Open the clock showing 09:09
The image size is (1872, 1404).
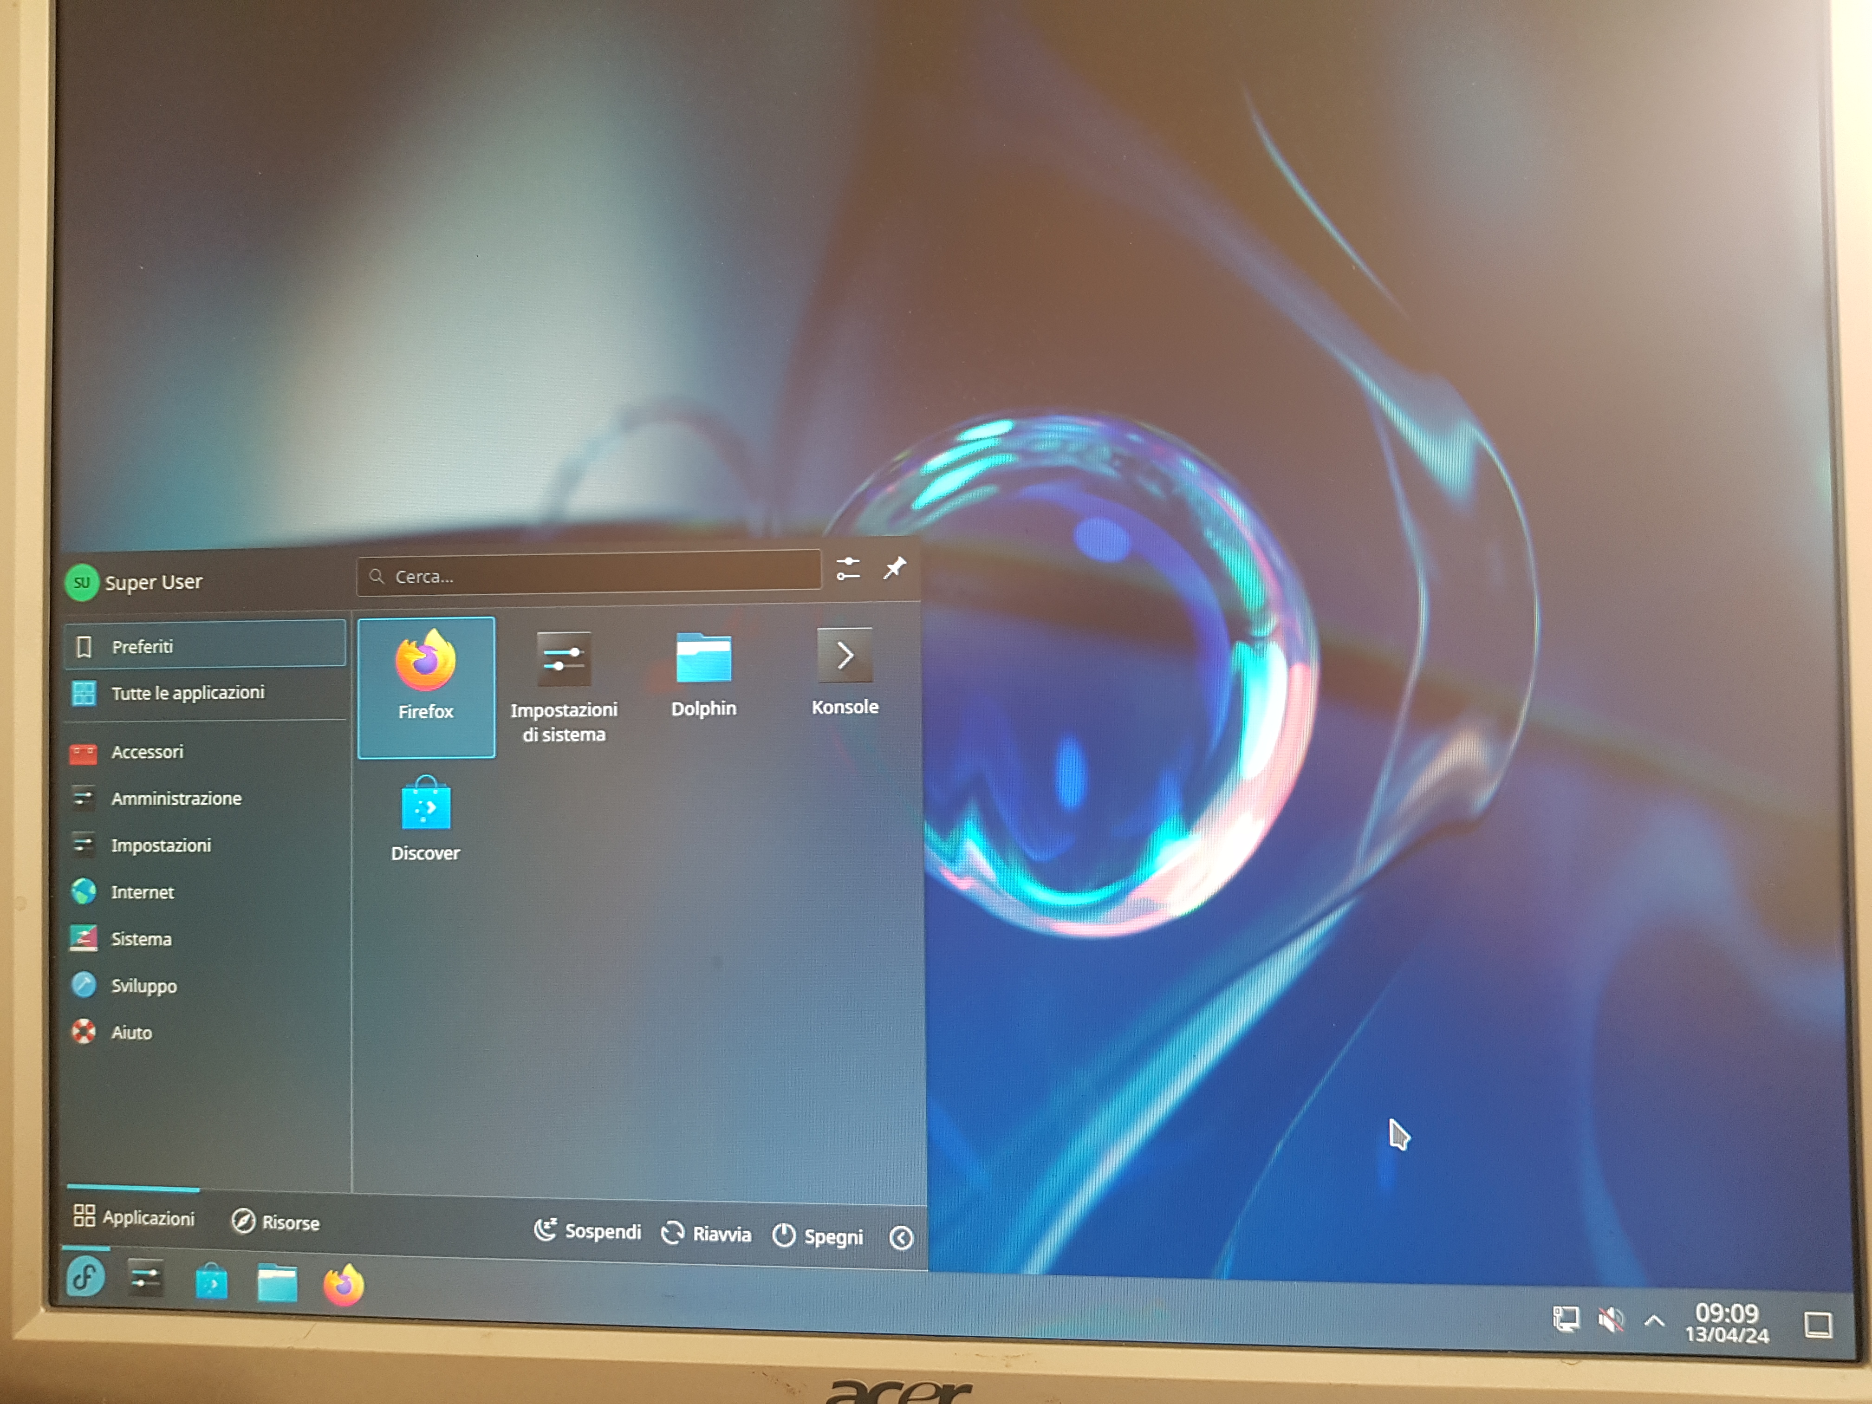click(x=1726, y=1323)
